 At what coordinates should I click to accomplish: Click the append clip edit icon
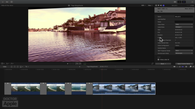(x=18, y=67)
